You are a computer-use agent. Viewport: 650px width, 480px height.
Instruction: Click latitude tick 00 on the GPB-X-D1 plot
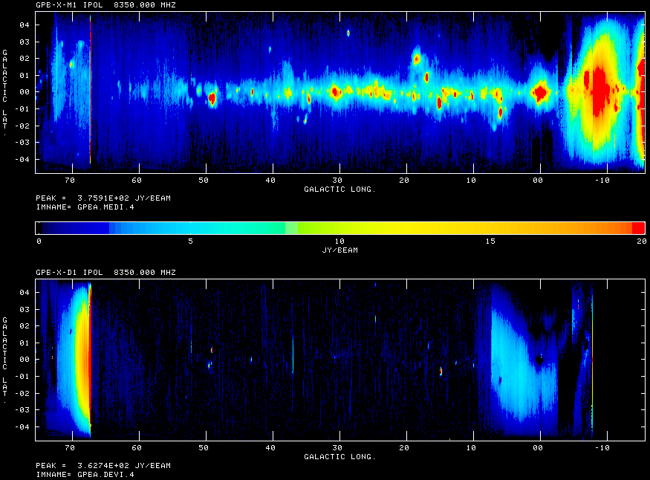click(25, 360)
